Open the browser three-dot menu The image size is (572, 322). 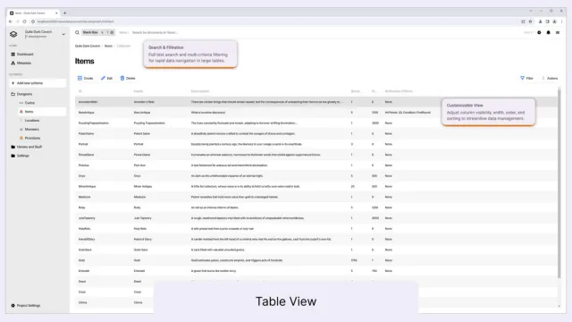[562, 21]
